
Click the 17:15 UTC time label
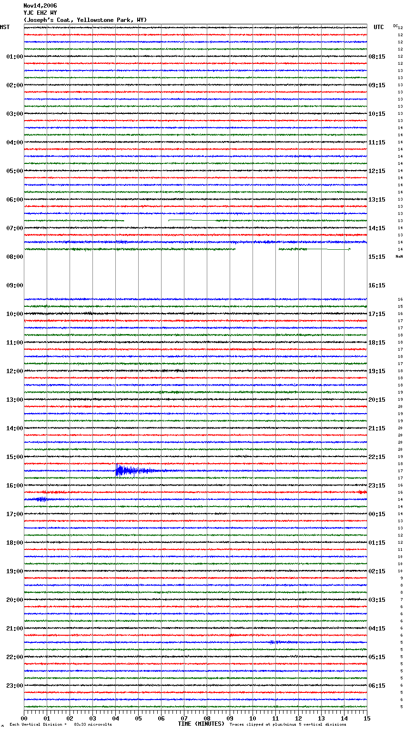click(377, 314)
